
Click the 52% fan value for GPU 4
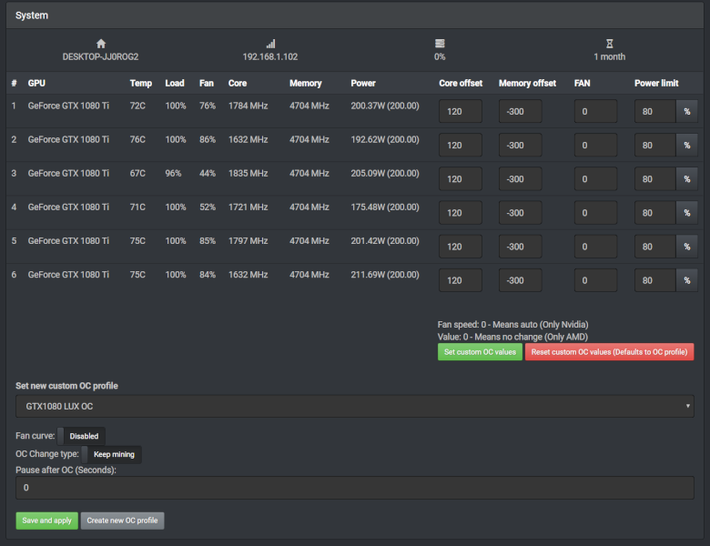pyautogui.click(x=208, y=207)
